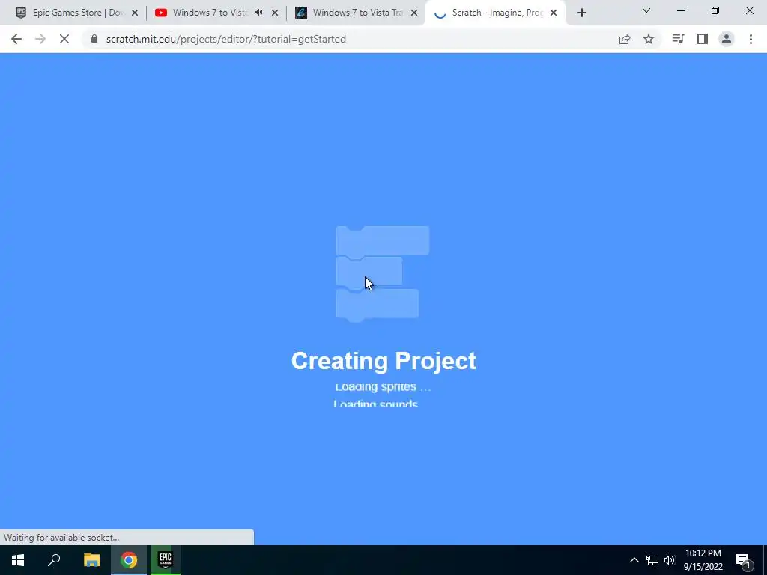Click the Creating Project heading
The height and width of the screenshot is (575, 767).
coord(383,361)
